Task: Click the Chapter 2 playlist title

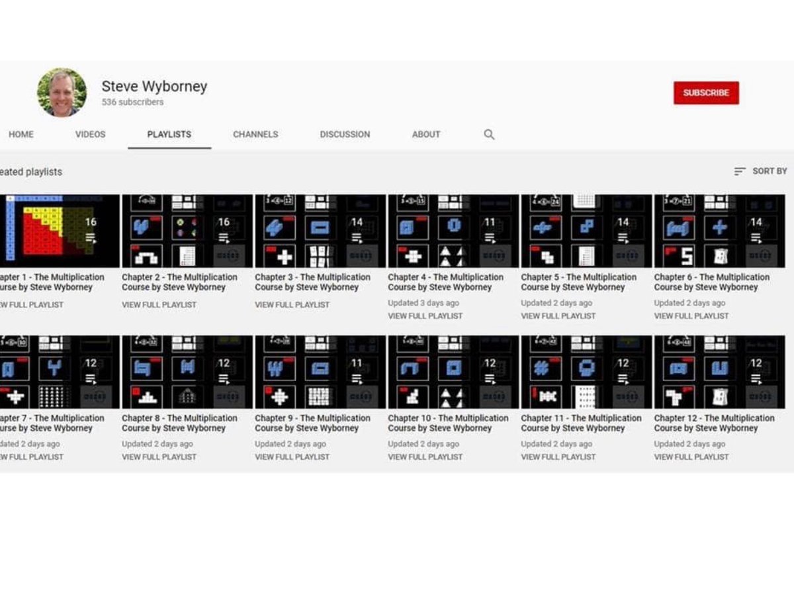Action: 179,282
